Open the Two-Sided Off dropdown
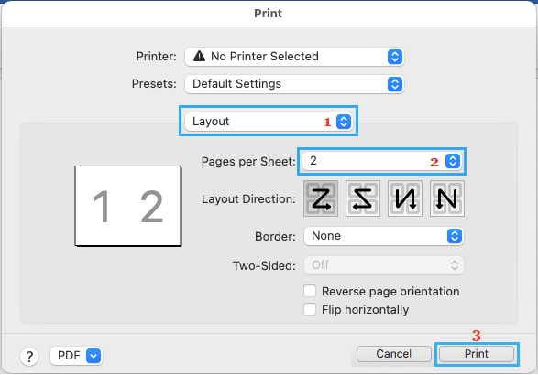The width and height of the screenshot is (538, 375). pyautogui.click(x=384, y=265)
